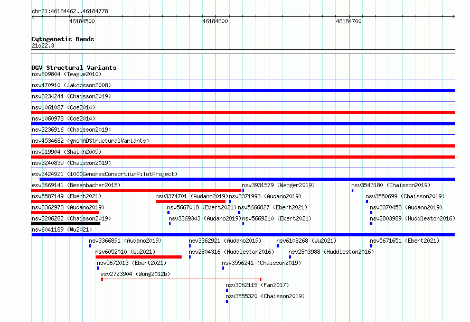Open nsv3236916 (Chaisson2019) variant label
Screen dimensions: 470x322
(71, 130)
